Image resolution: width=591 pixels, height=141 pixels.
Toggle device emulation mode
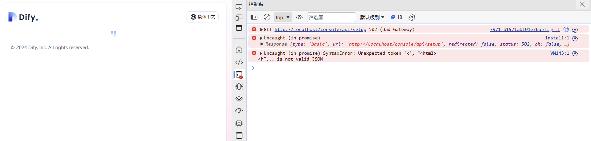click(x=239, y=18)
